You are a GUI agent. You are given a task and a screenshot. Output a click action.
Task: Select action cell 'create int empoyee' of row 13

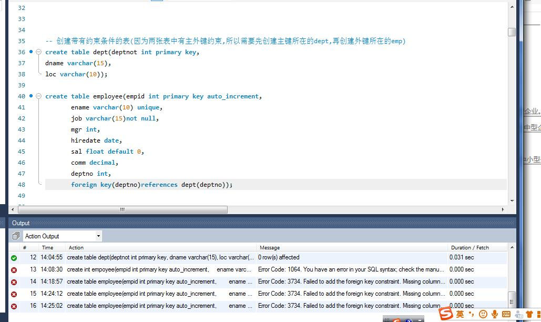pyautogui.click(x=159, y=269)
